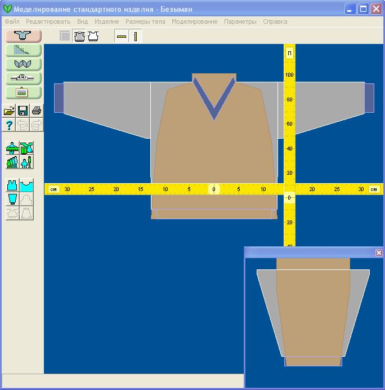Toggle the horizontal ruler tool
The height and width of the screenshot is (390, 385).
coord(122,36)
